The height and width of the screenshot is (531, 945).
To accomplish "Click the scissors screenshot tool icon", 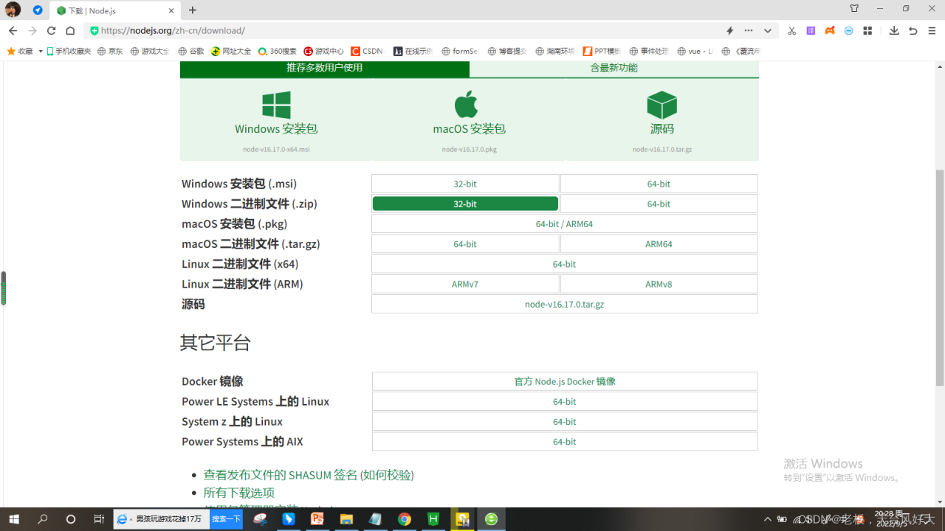I will tap(791, 31).
